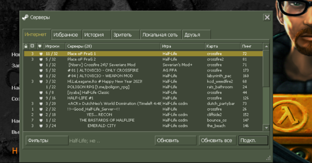312x163 pixels.
Task: Click shield icon on Good_Half-Life_Server row
Action: pyautogui.click(x=41, y=109)
